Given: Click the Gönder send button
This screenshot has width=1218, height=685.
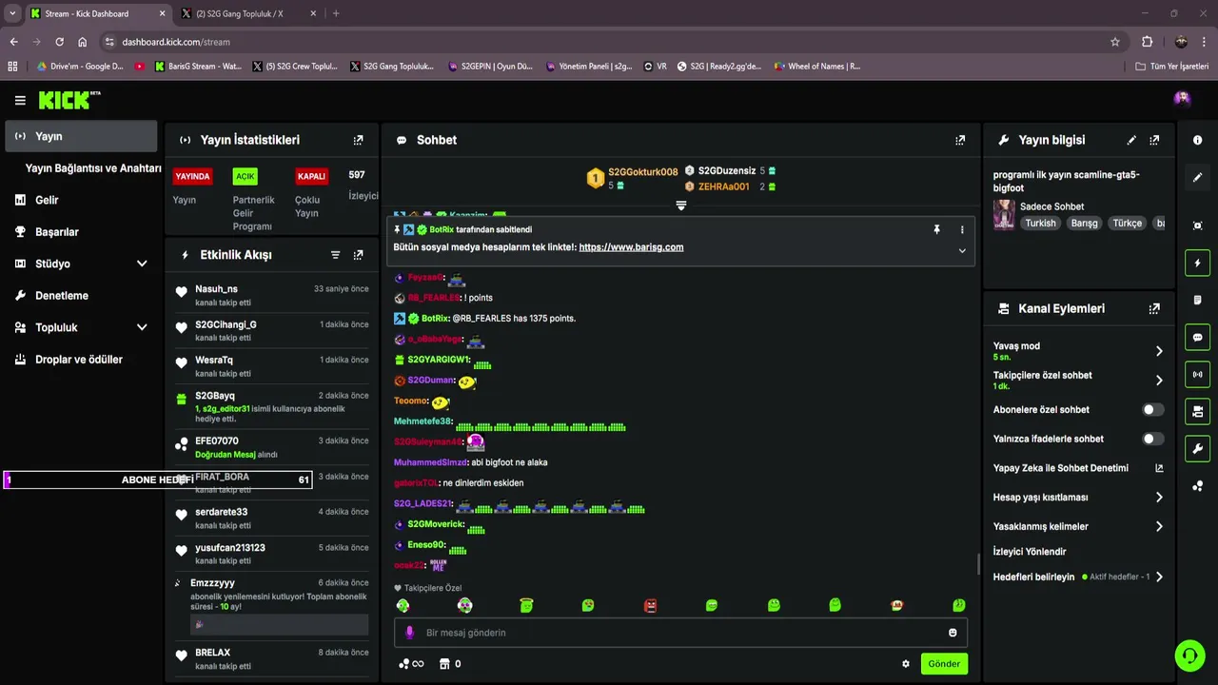Looking at the screenshot, I should pyautogui.click(x=944, y=664).
